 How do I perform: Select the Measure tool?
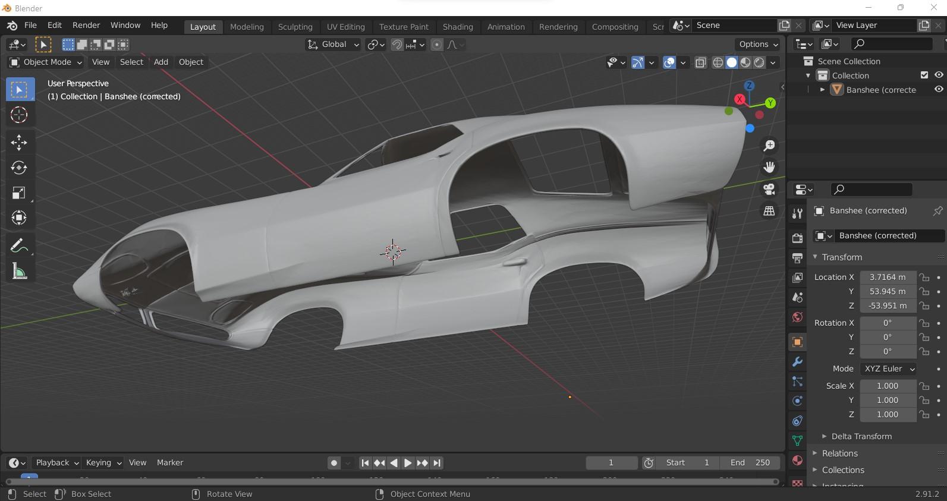click(19, 272)
